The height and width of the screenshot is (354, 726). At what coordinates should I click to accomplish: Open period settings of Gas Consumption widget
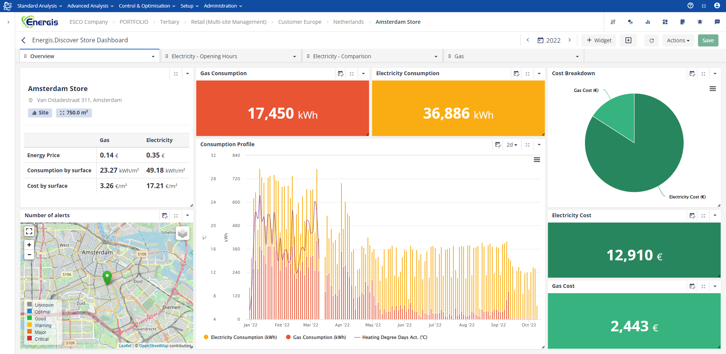(341, 74)
